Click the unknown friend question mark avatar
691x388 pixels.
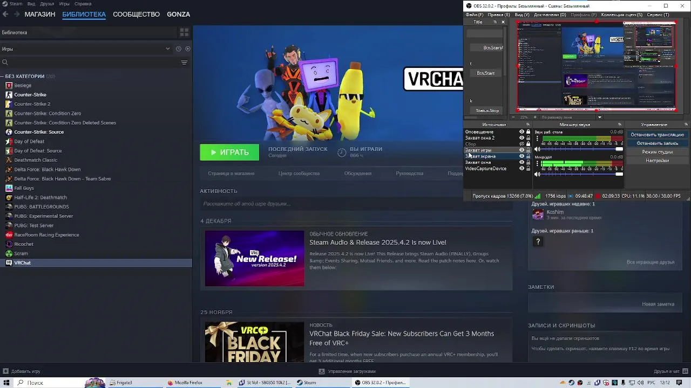pyautogui.click(x=538, y=242)
